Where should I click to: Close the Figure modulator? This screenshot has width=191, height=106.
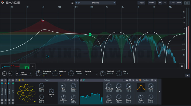(x=78, y=80)
